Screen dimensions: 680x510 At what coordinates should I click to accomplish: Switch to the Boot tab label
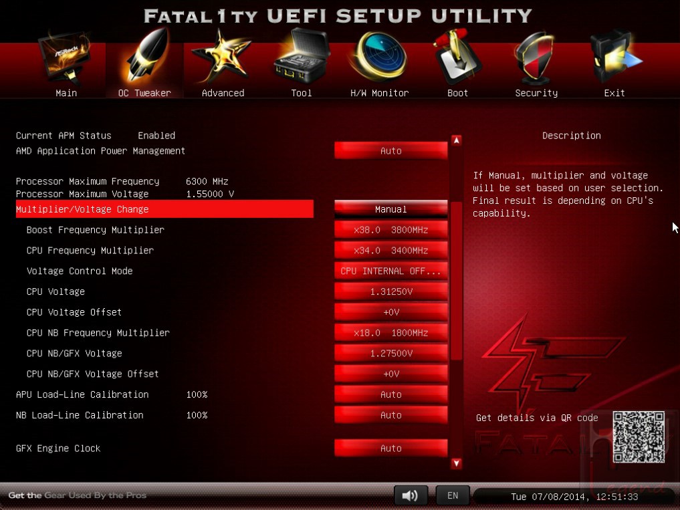pyautogui.click(x=457, y=93)
